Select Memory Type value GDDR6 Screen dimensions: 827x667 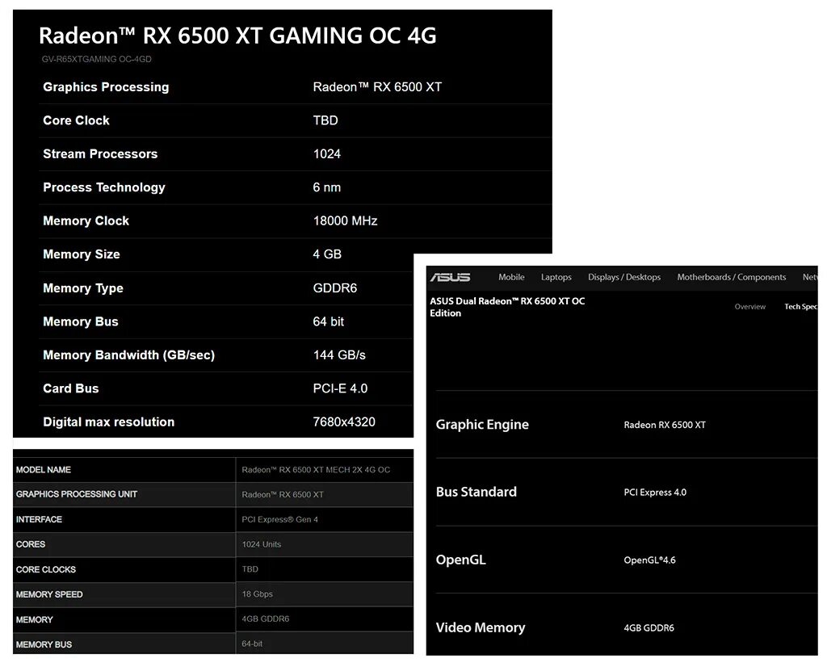[x=335, y=288]
